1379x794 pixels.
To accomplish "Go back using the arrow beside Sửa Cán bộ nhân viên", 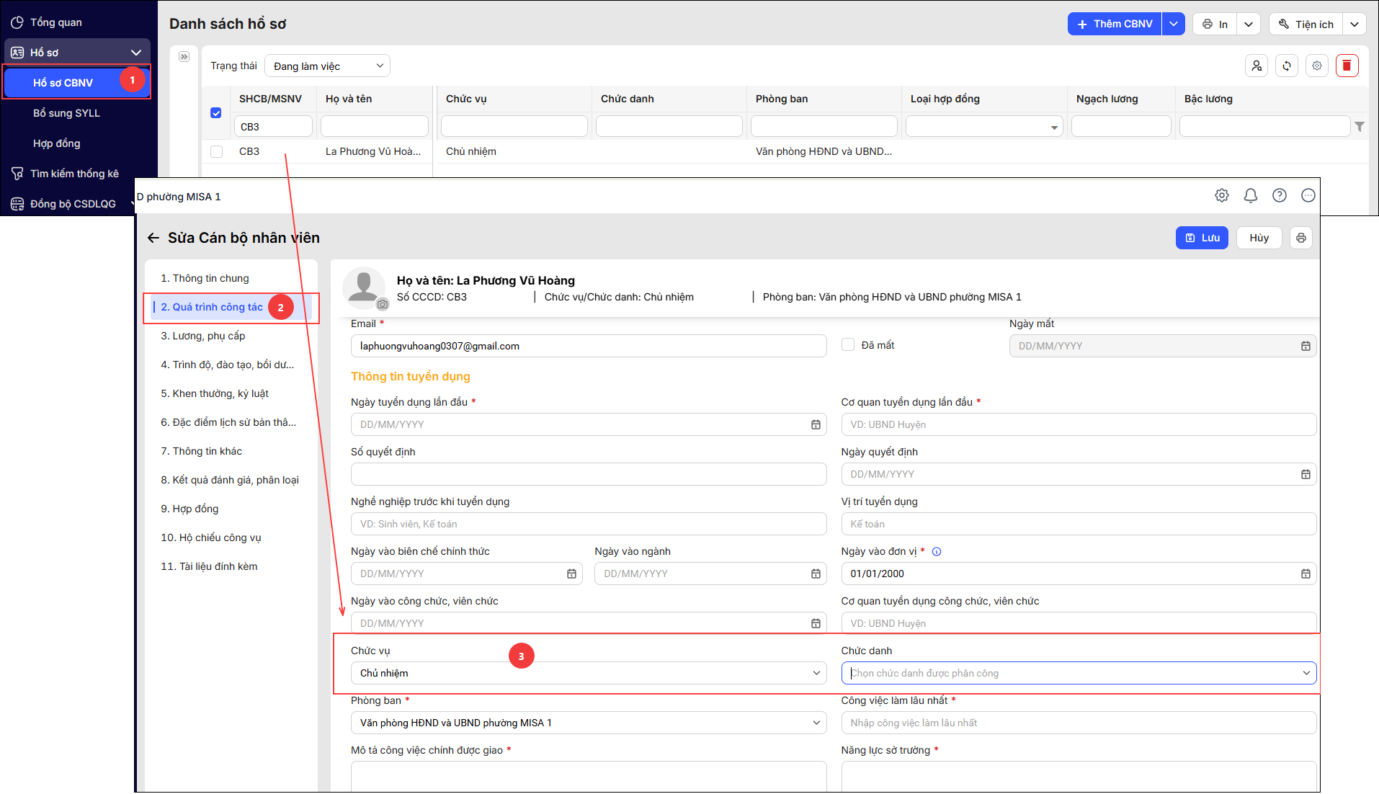I will 153,238.
